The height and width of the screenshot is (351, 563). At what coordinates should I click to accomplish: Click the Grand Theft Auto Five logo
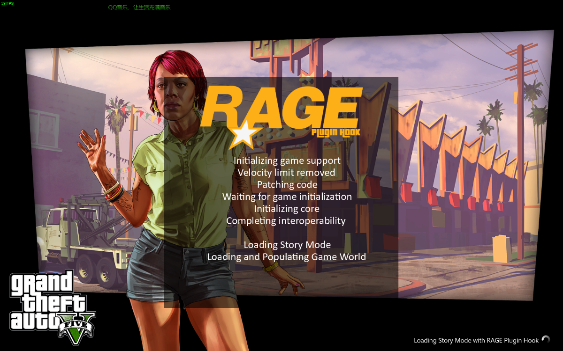(52, 304)
